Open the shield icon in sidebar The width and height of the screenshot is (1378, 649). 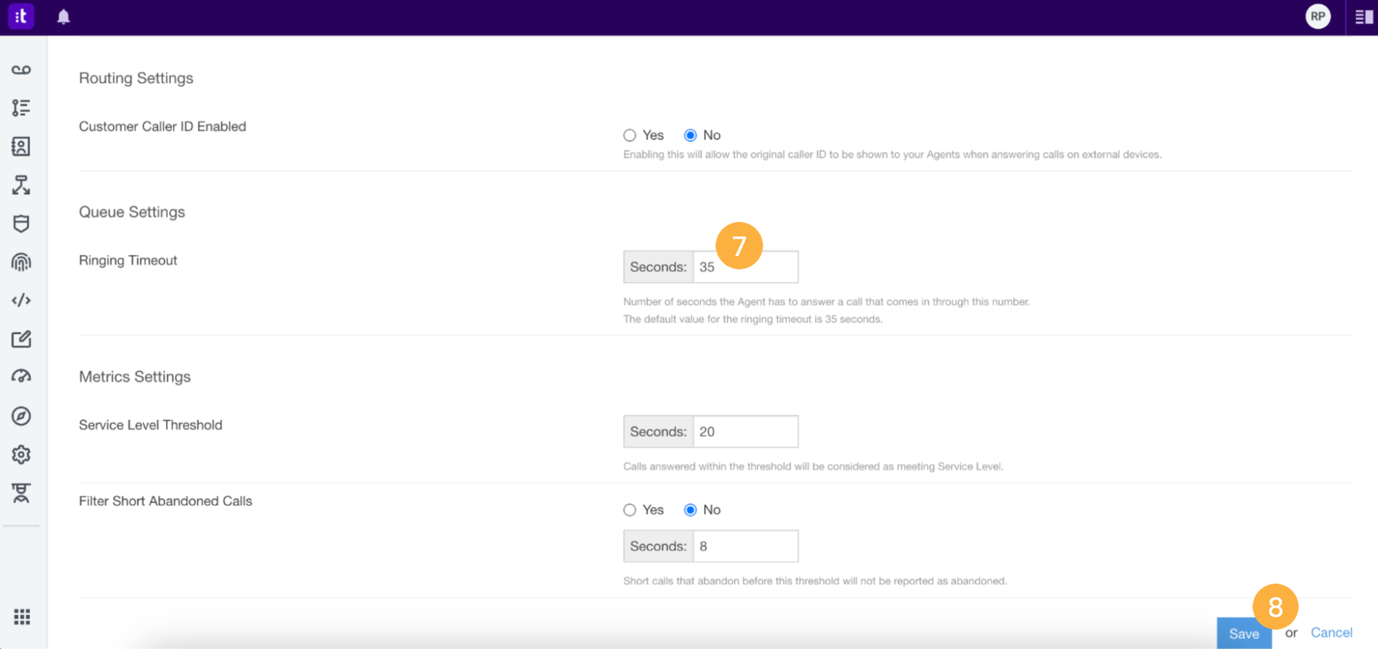pos(21,223)
